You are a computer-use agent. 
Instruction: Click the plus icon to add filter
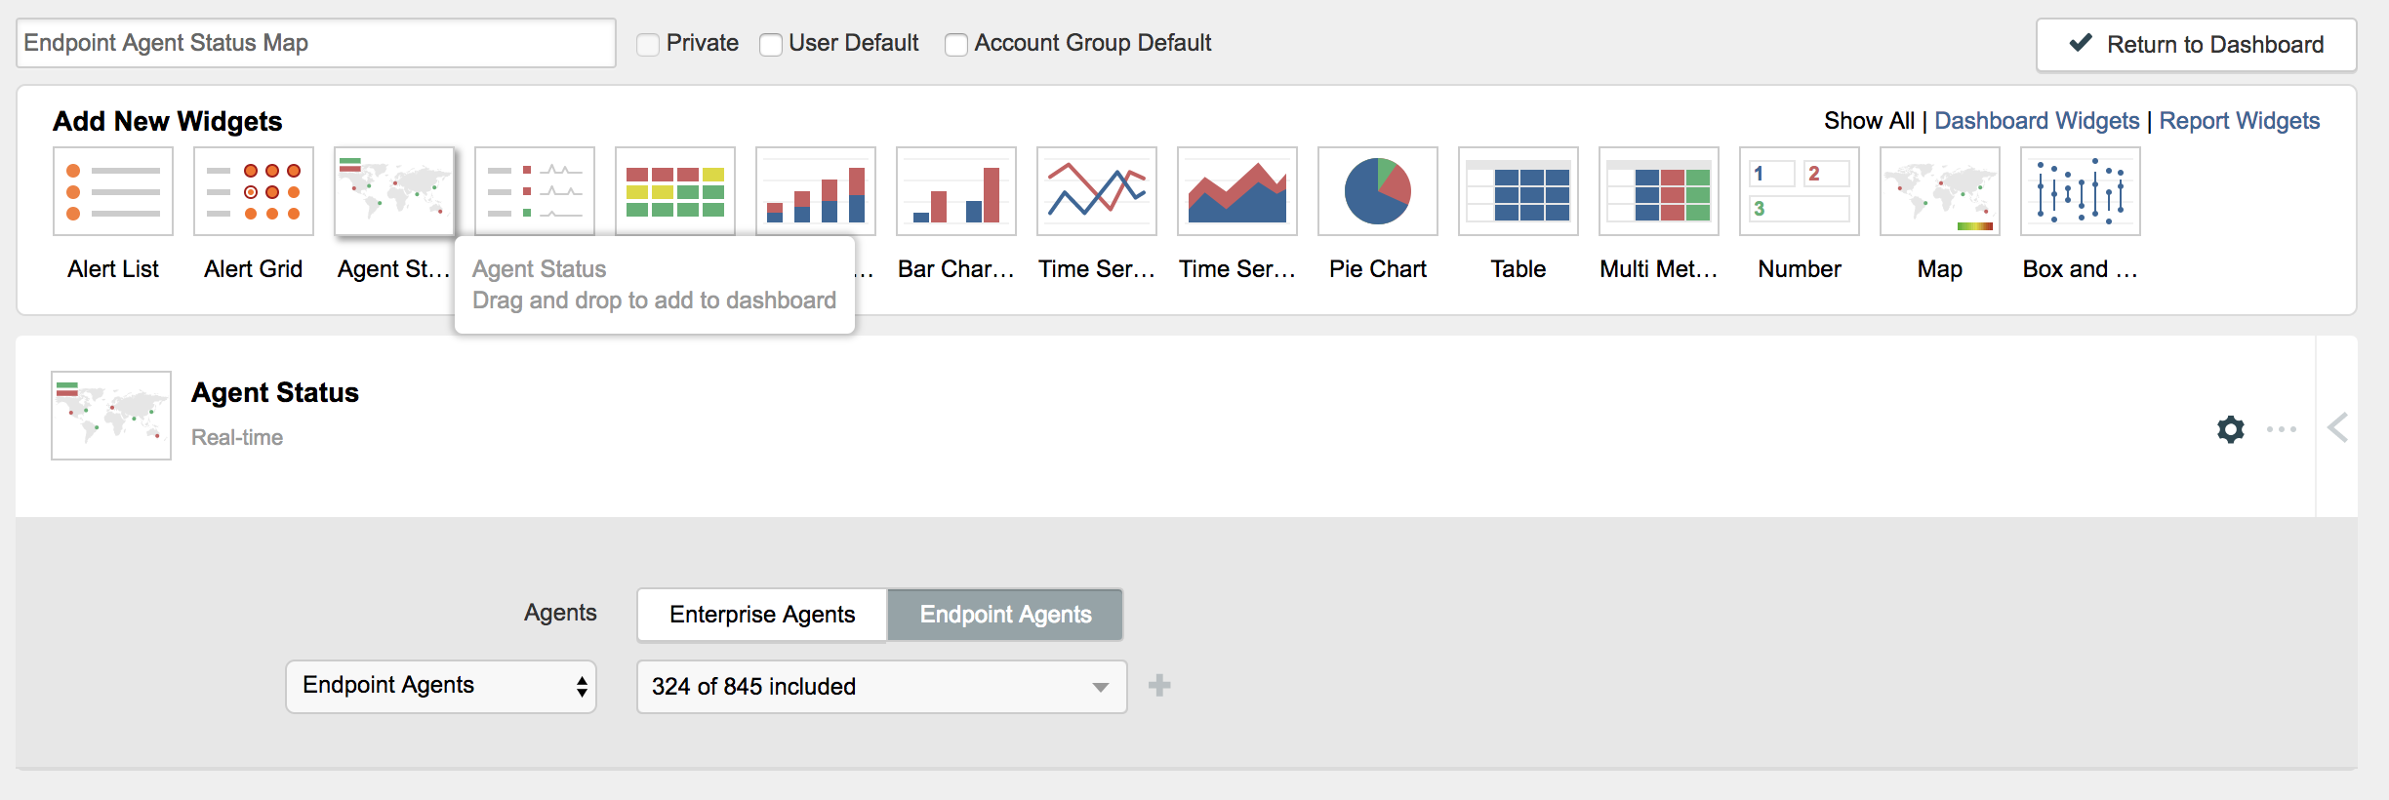(x=1159, y=686)
